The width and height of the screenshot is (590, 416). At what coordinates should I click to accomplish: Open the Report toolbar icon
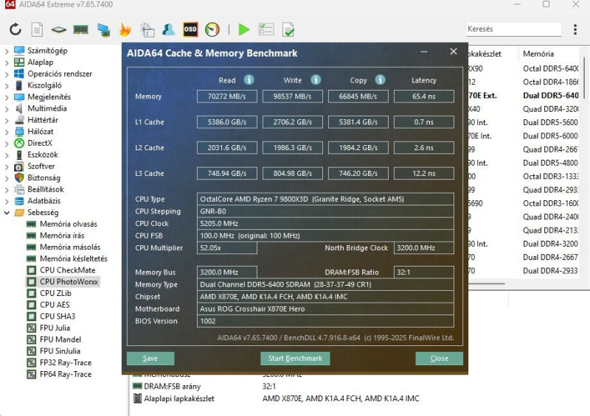[x=37, y=29]
